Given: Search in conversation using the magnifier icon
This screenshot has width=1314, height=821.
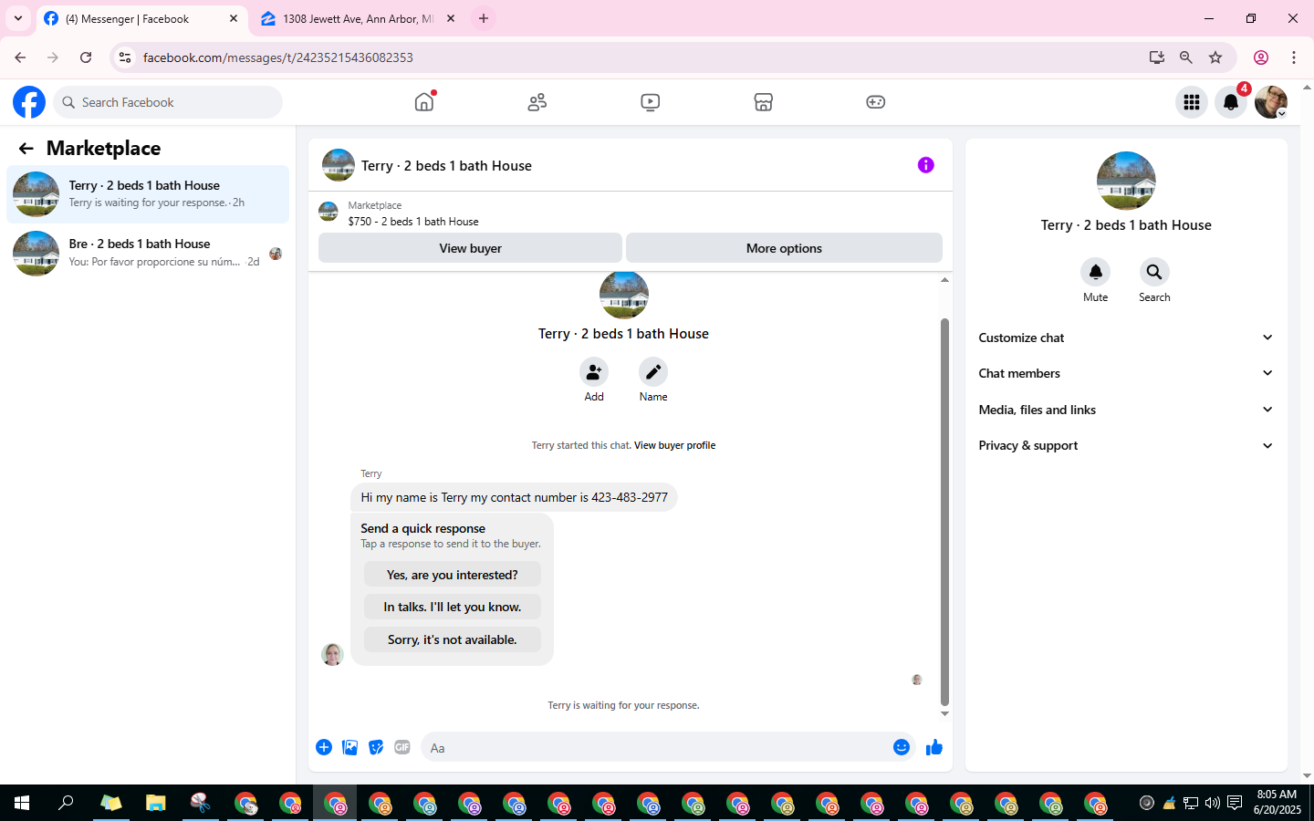Looking at the screenshot, I should click(x=1154, y=272).
